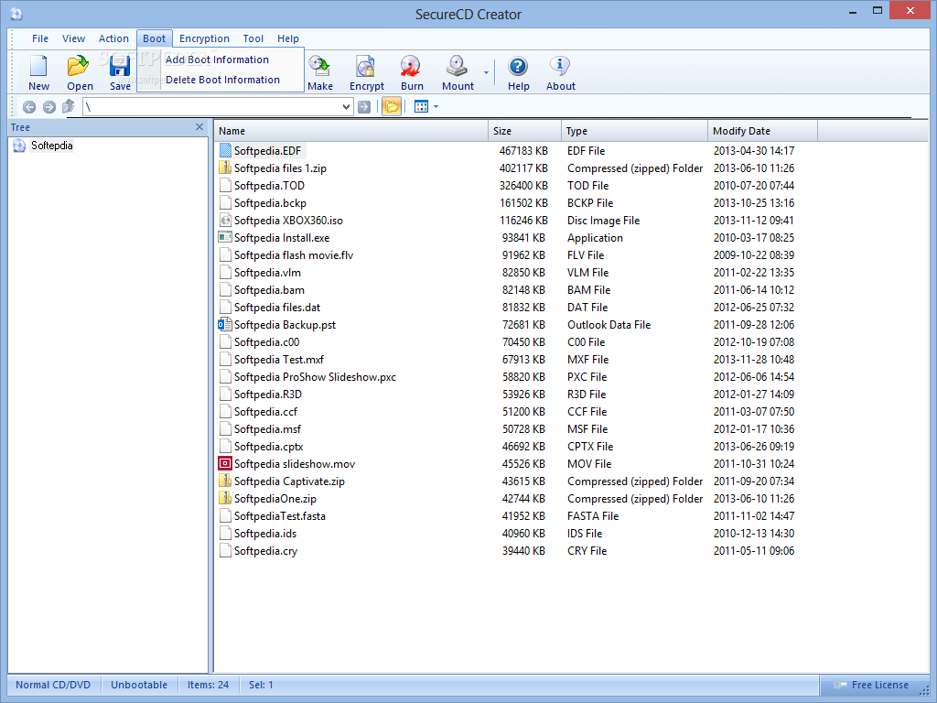Select the Softpedia.msf file
937x703 pixels.
click(267, 428)
